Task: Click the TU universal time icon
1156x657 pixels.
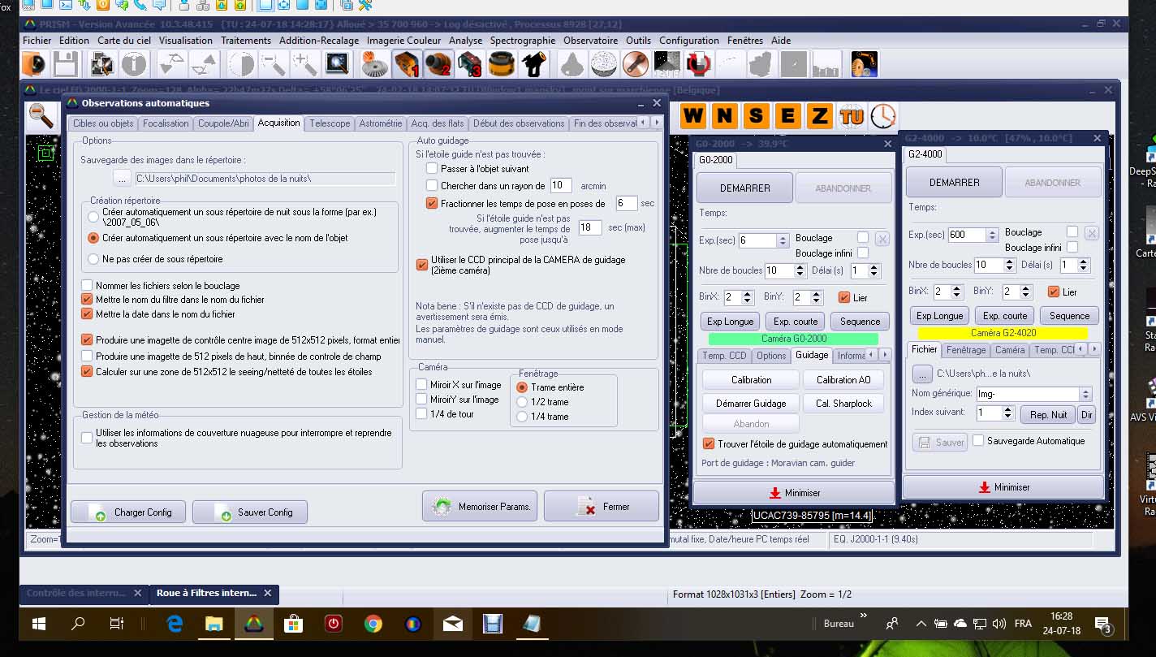Action: coord(852,116)
